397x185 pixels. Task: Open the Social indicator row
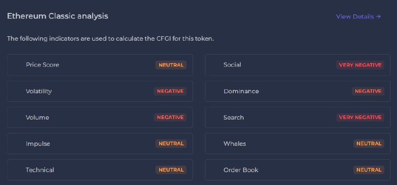pyautogui.click(x=298, y=65)
